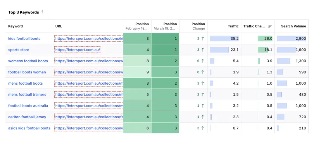Open the URL in mens football boots row
314x143 pixels.
pos(89,83)
